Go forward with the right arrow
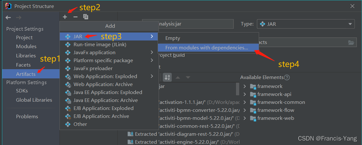 19,18
